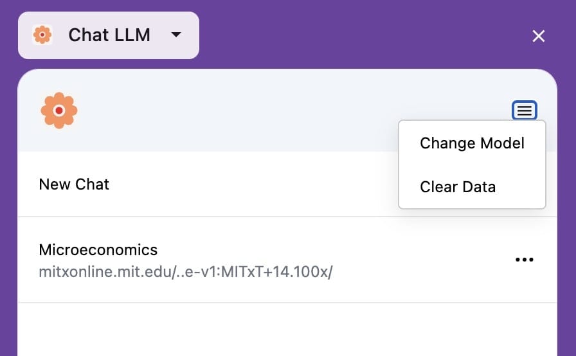Click the divider line under the Microeconomics row

(x=287, y=302)
